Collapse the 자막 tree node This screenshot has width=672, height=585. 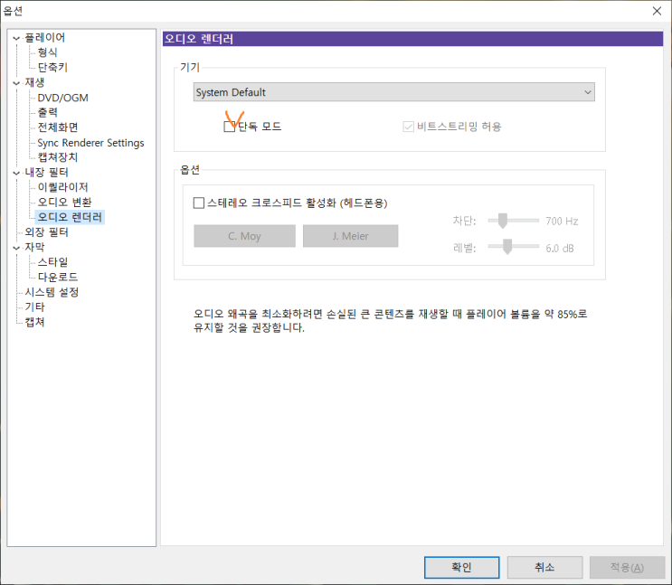tap(16, 248)
